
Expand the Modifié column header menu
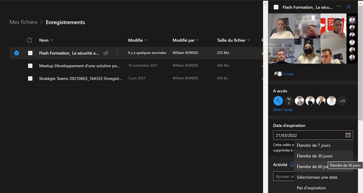137,40
